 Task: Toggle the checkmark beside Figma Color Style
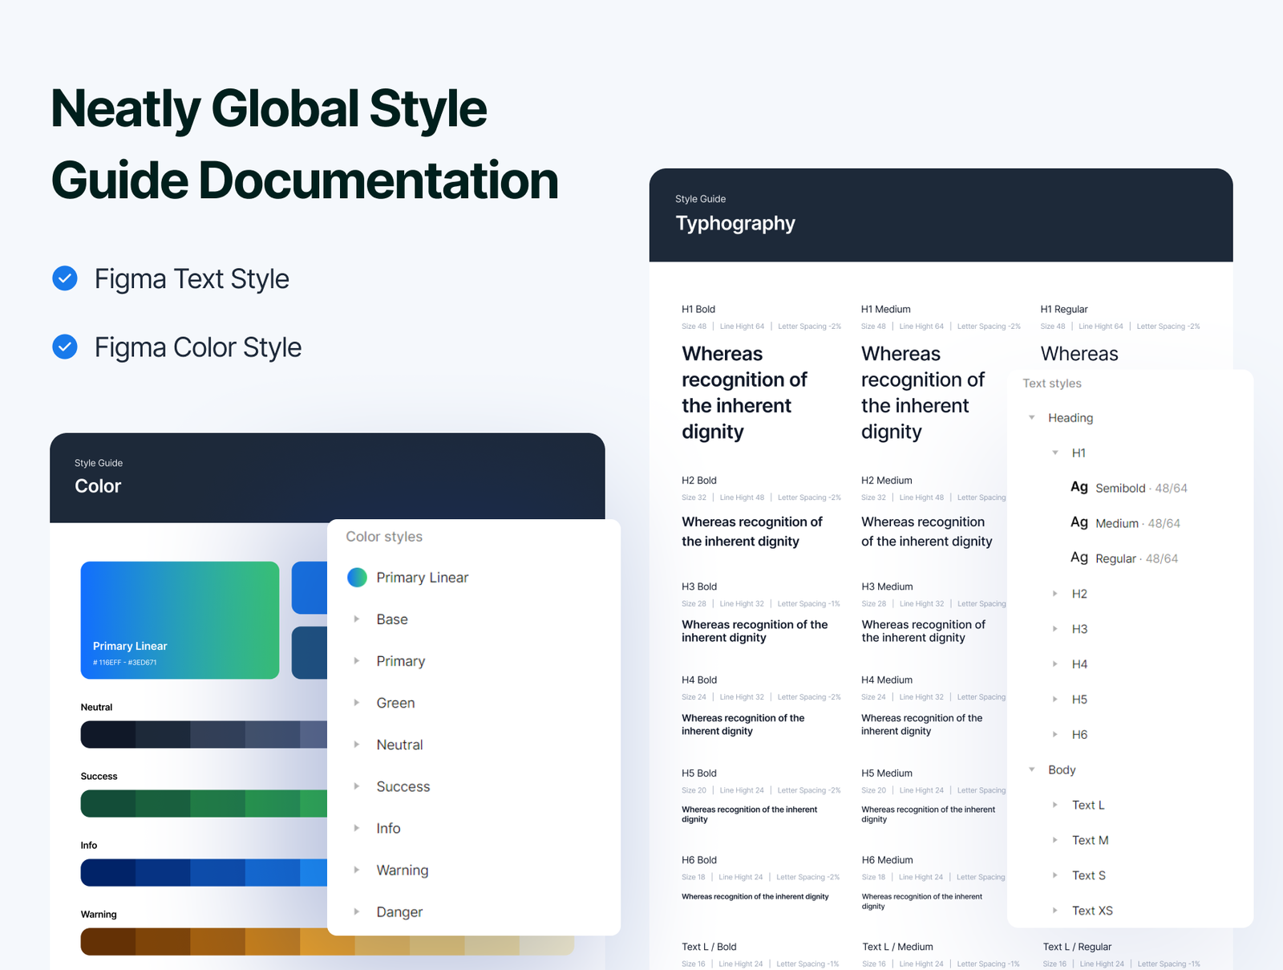(65, 347)
